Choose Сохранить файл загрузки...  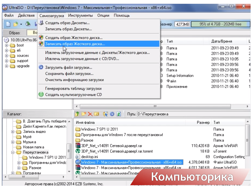(x=99, y=74)
